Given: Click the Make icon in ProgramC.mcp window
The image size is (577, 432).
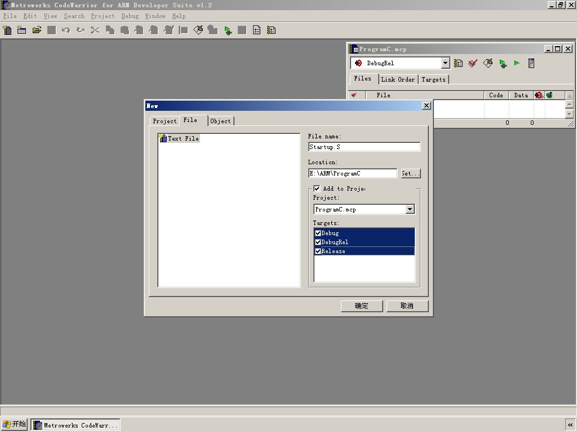Looking at the screenshot, I should (x=488, y=63).
